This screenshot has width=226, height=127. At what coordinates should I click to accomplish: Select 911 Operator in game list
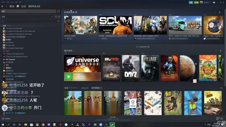(10, 60)
